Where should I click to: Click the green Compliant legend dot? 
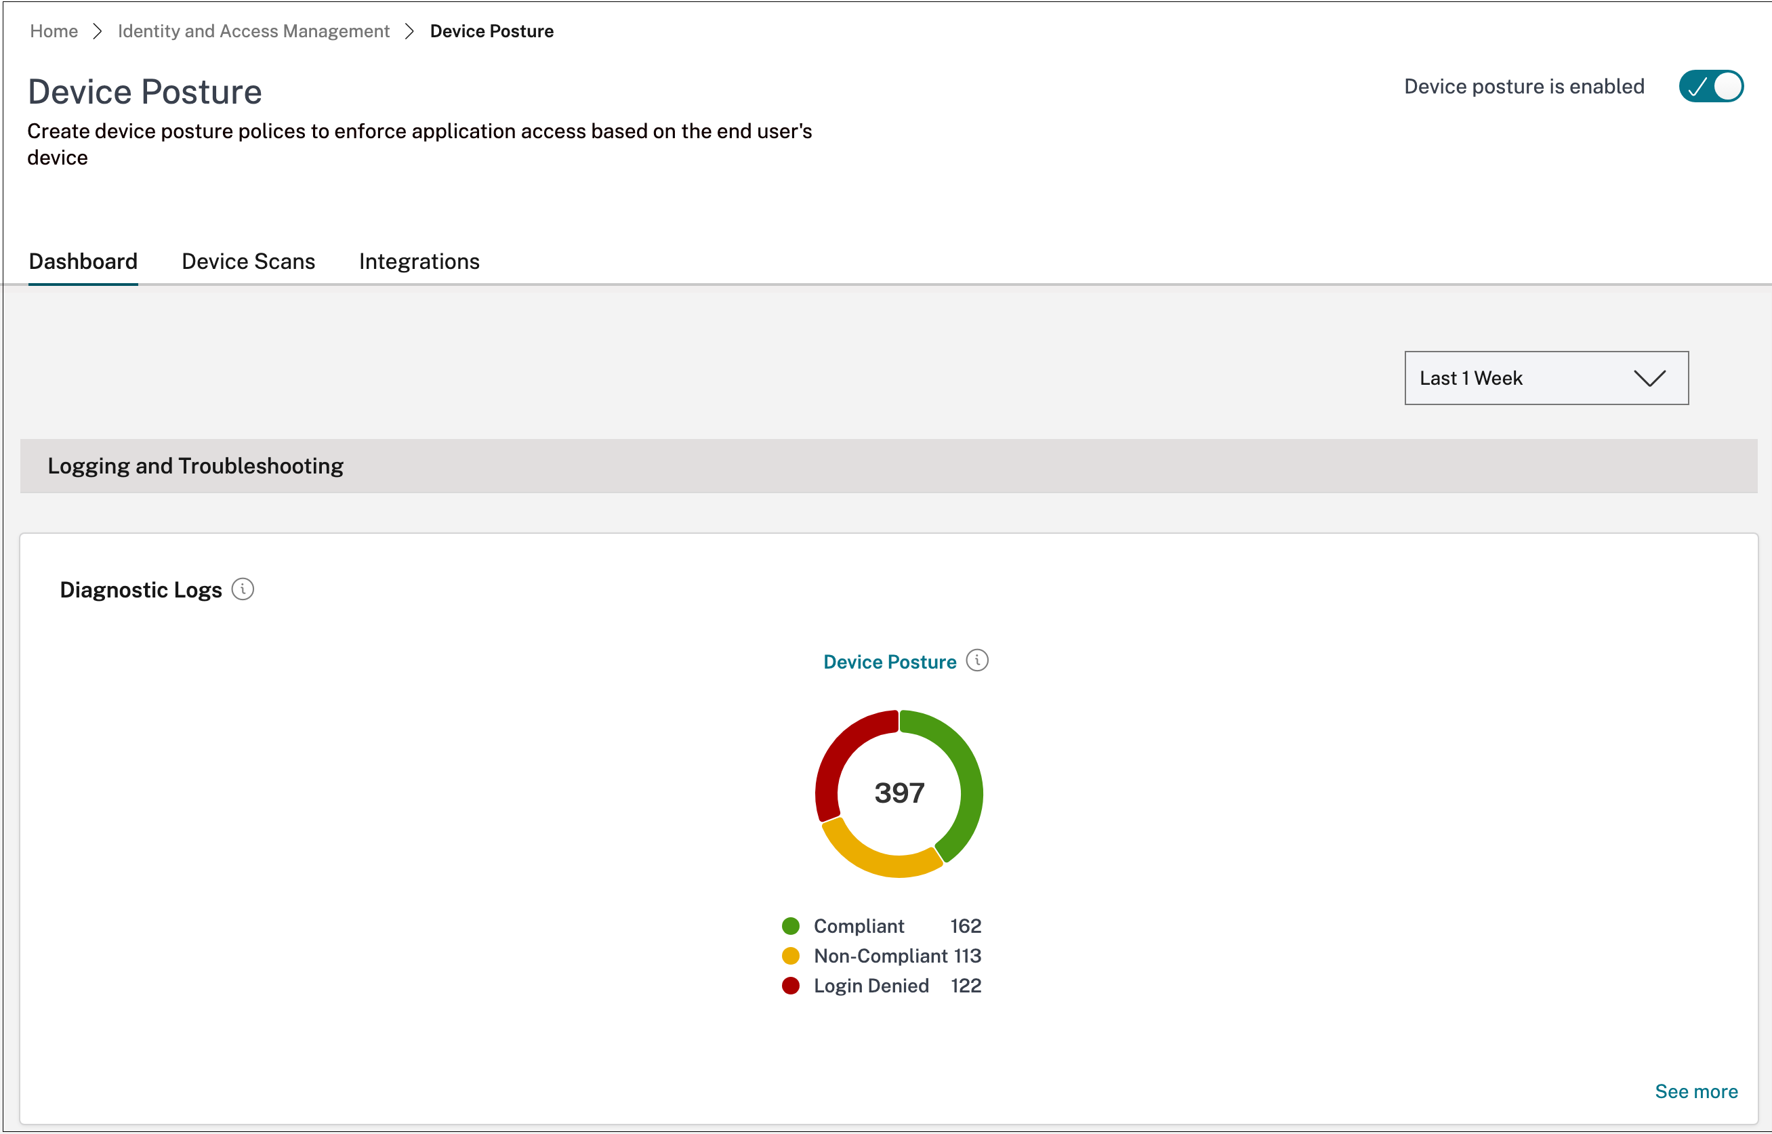point(790,925)
